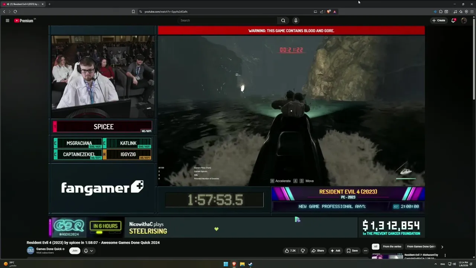Open the Brave Shields lion icon
This screenshot has width=476, height=268.
click(329, 12)
